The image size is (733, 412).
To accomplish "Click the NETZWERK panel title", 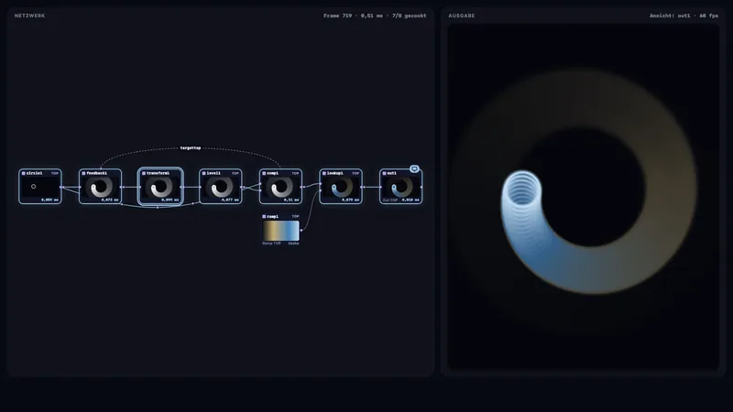I will coord(30,16).
